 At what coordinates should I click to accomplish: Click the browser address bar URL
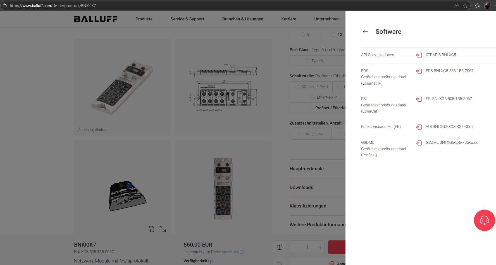(x=53, y=6)
